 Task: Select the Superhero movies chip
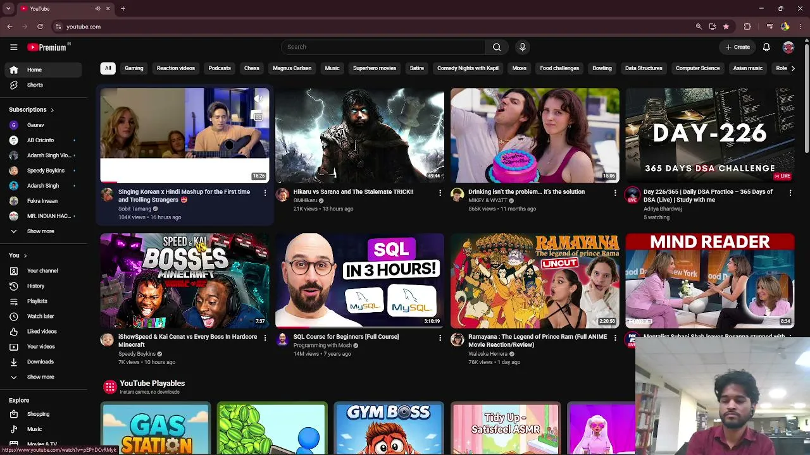coord(375,68)
